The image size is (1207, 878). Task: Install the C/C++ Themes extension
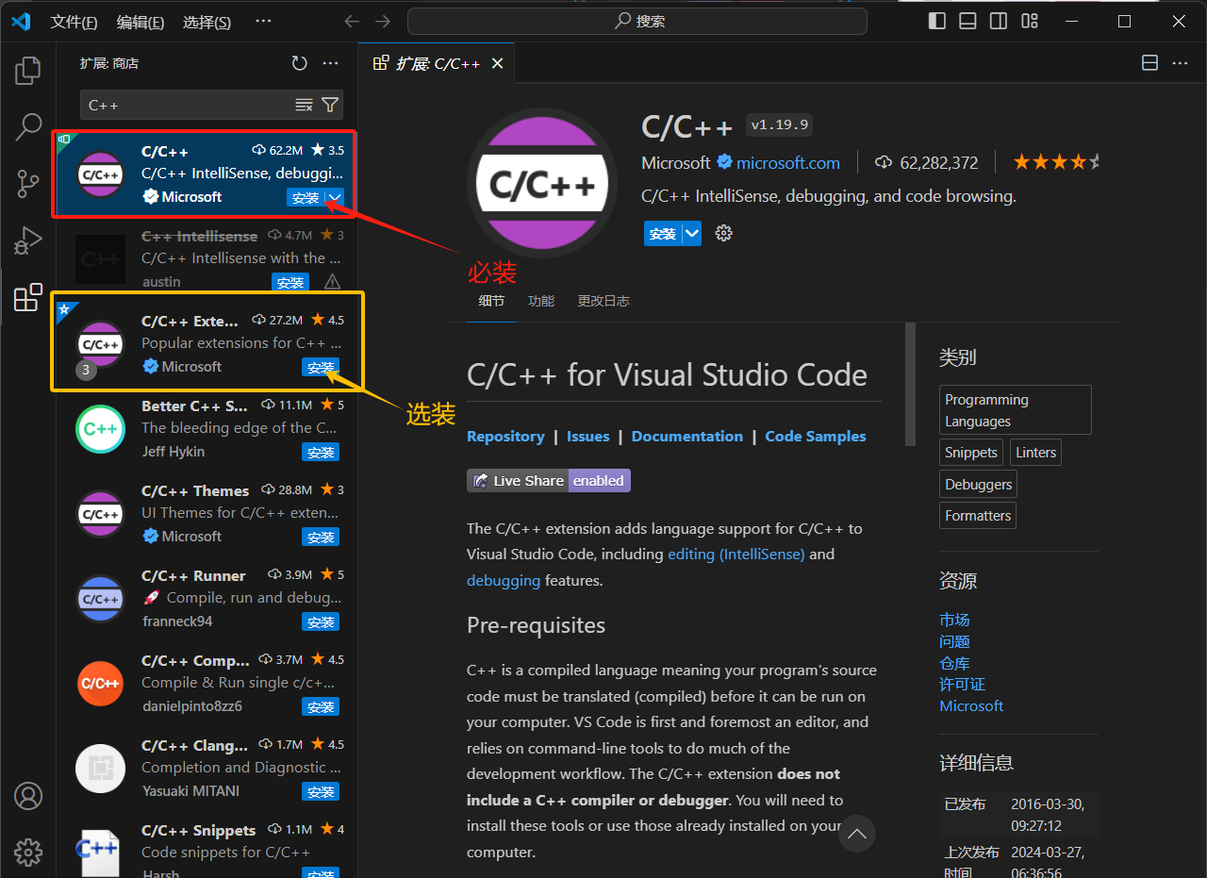click(x=321, y=537)
